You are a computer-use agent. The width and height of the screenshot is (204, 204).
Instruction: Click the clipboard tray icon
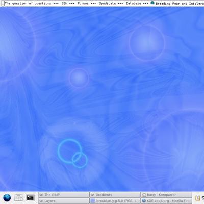click(x=198, y=198)
